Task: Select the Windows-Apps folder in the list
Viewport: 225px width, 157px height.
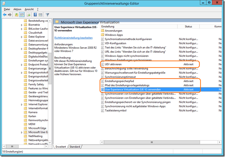Action: (114, 35)
